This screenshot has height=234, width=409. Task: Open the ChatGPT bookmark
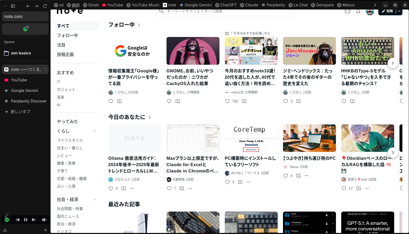point(226,5)
